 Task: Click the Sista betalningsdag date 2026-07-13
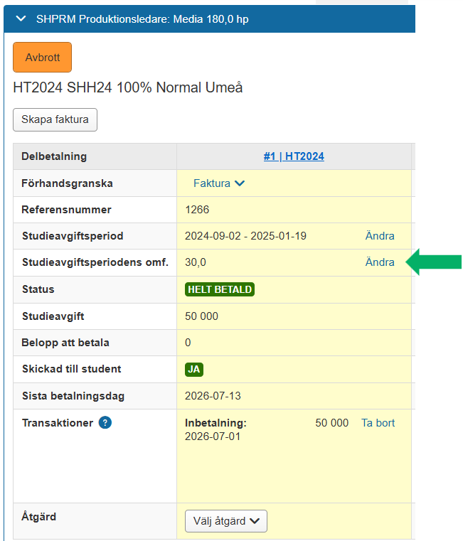point(213,396)
